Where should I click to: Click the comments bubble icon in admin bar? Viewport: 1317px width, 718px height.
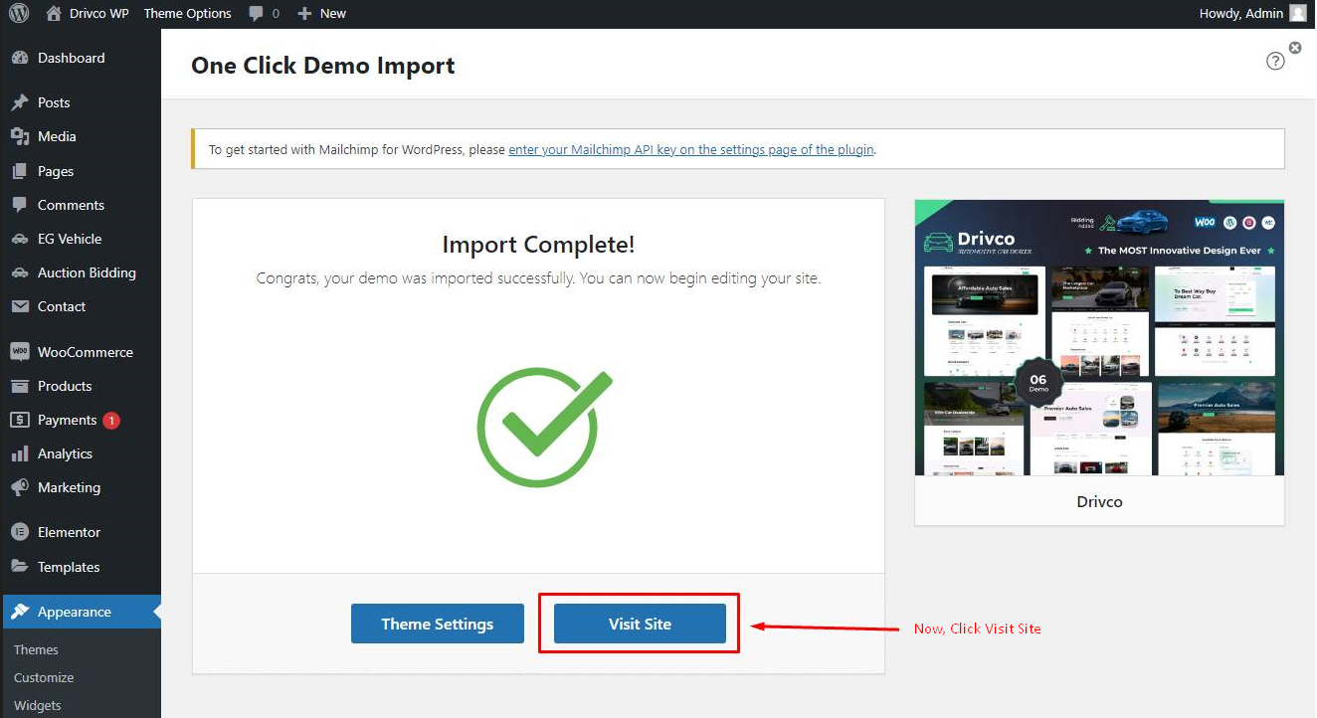(257, 14)
